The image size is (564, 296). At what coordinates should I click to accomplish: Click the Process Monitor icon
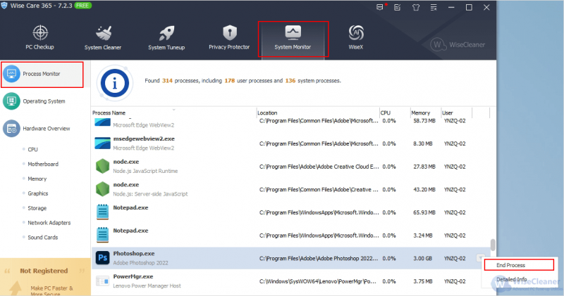(11, 74)
